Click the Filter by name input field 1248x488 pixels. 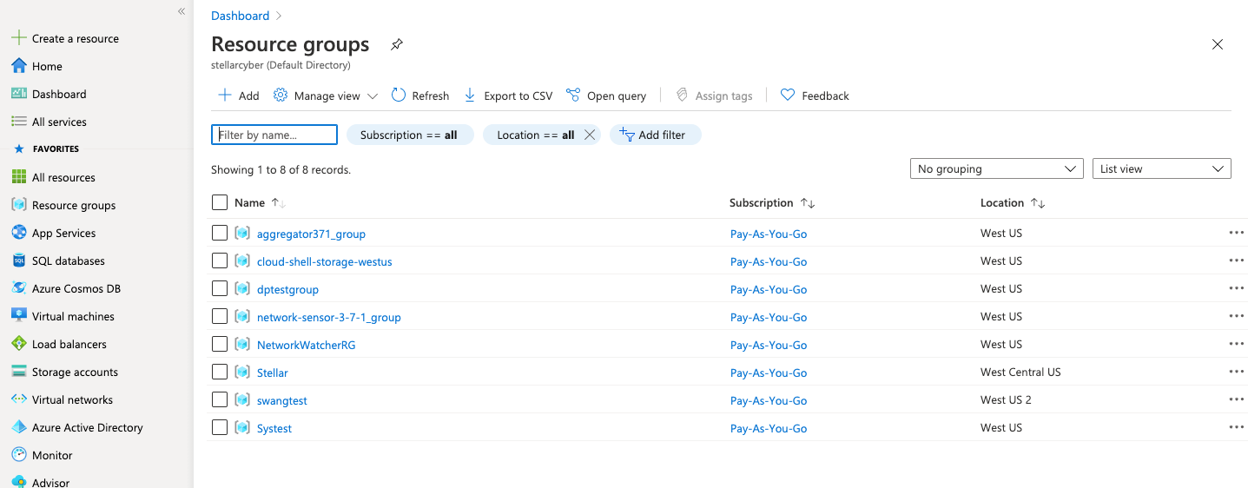click(274, 135)
